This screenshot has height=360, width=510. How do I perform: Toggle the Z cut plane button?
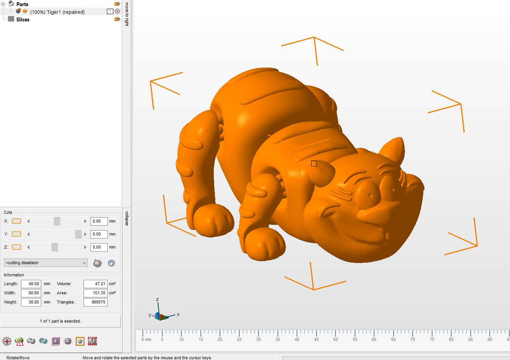click(16, 247)
